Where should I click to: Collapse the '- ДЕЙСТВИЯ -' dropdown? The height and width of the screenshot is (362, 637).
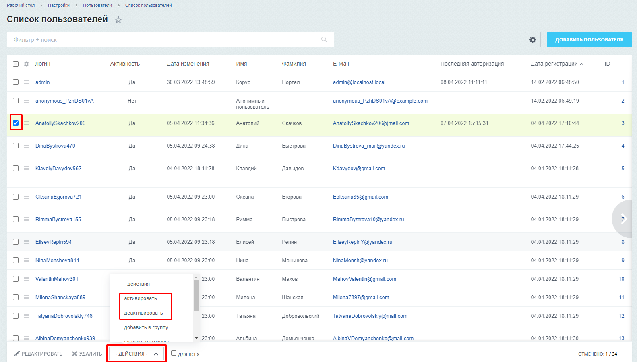click(136, 354)
